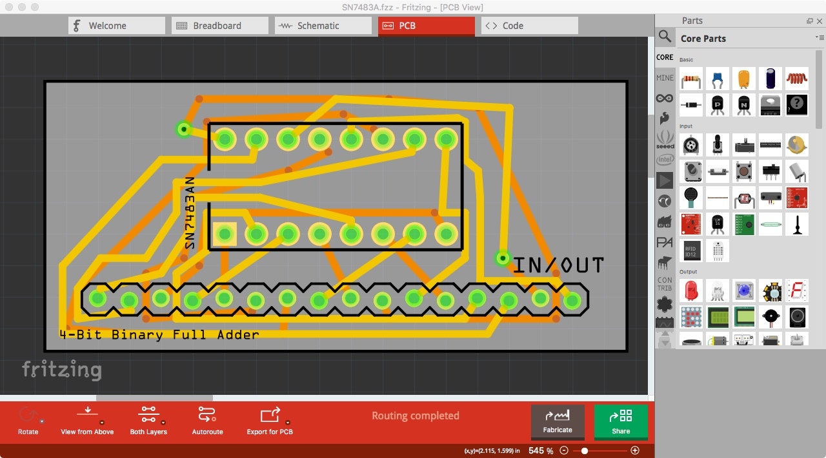Image resolution: width=826 pixels, height=458 pixels.
Task: Open the MINE parts bin
Action: 665,77
